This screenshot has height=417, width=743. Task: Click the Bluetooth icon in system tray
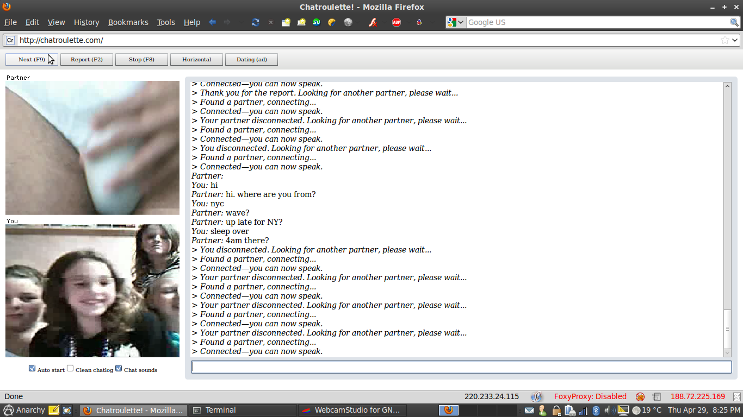tap(596, 410)
